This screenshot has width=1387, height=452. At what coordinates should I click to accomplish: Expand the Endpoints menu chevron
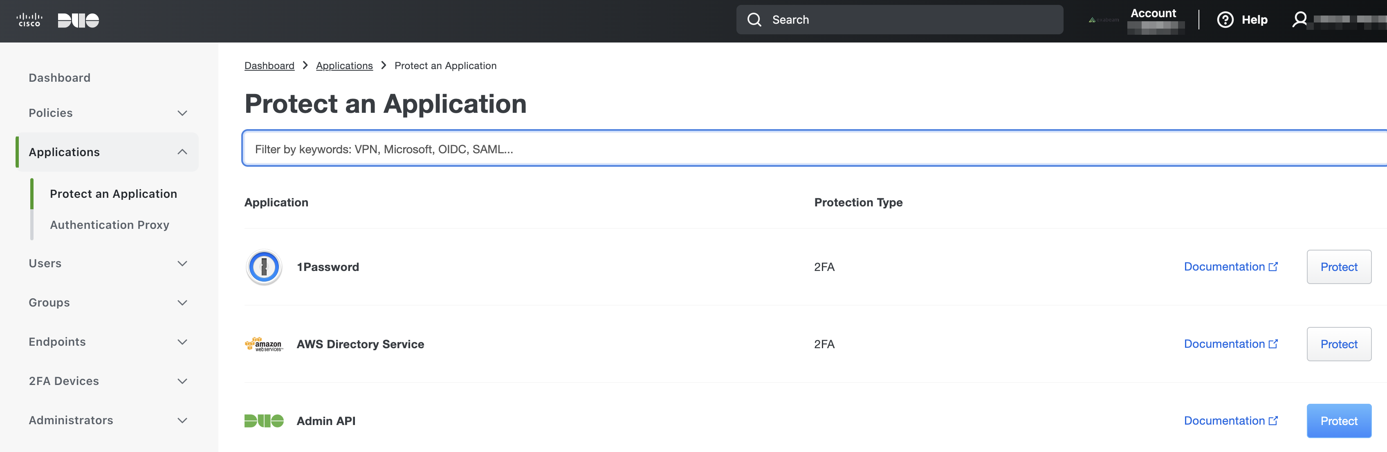pos(182,342)
